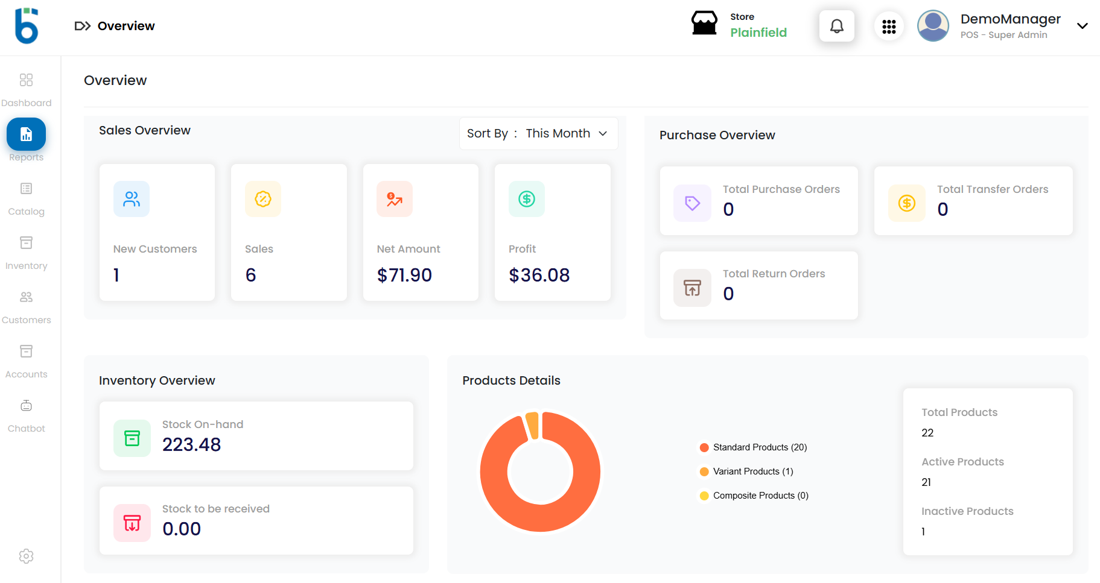Open the Reports sidebar icon
Screen dimensions: 1100x583
point(26,134)
